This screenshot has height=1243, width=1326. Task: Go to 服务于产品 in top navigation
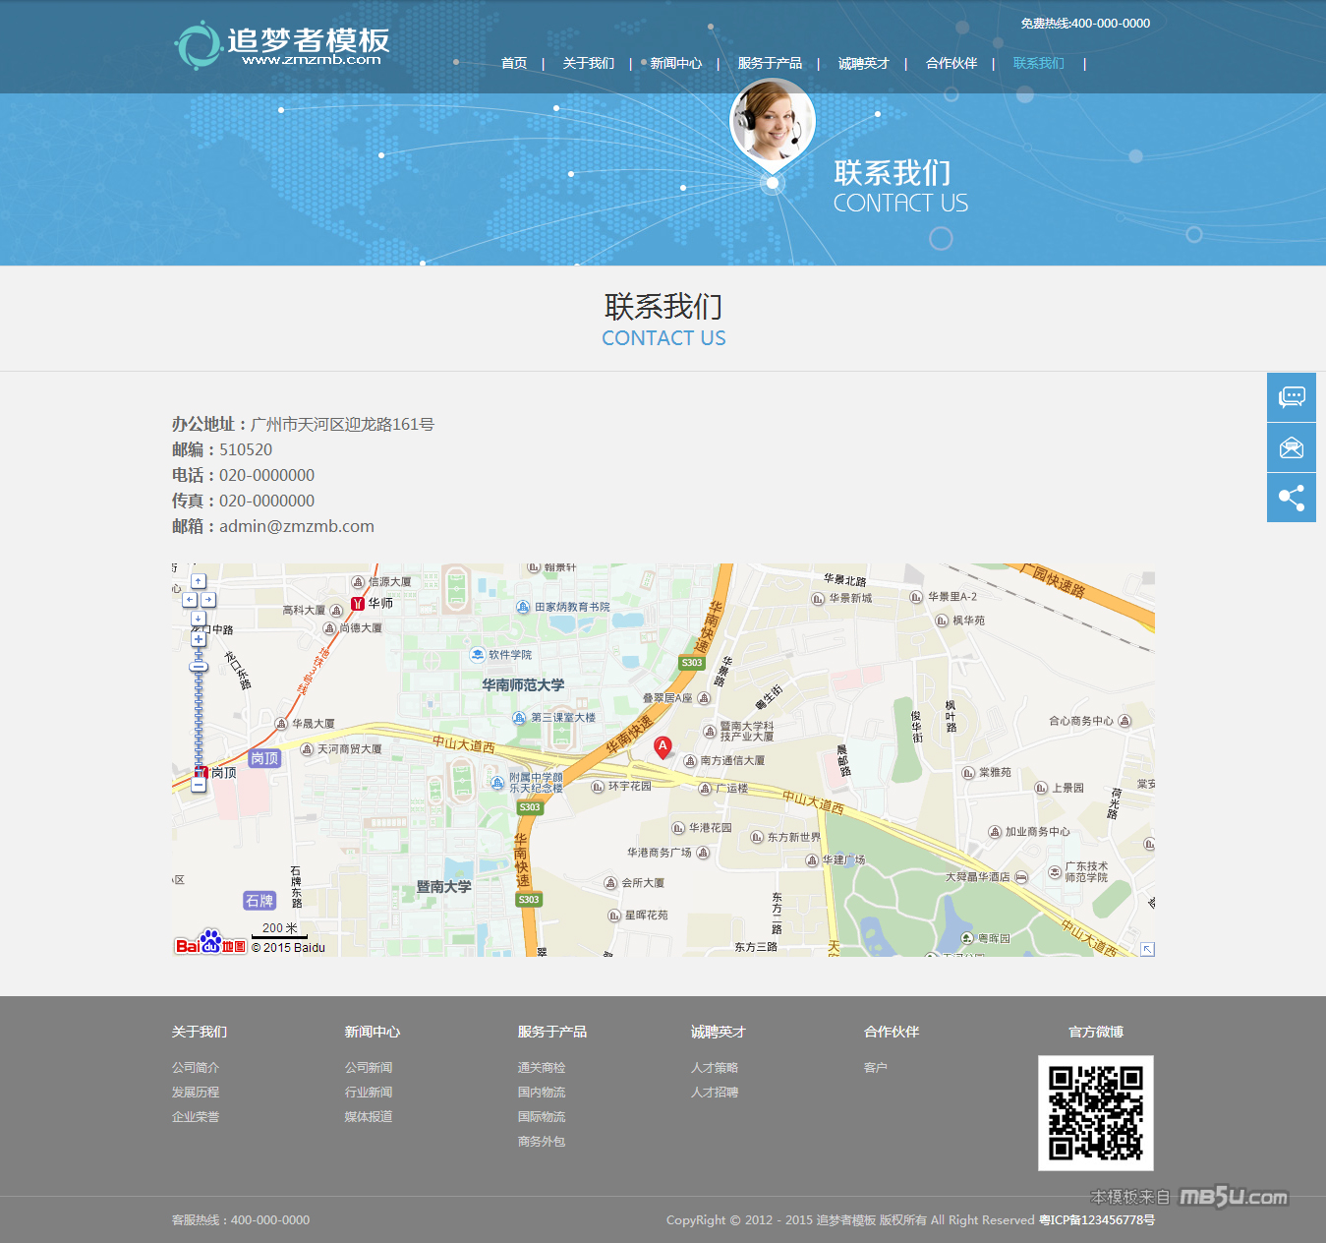[770, 63]
